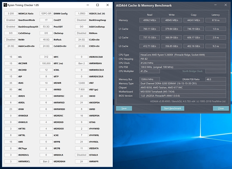This screenshot has width=232, height=169.
Task: Click the tSTAGLR Disabled field
Action: pyautogui.click(x=81, y=155)
